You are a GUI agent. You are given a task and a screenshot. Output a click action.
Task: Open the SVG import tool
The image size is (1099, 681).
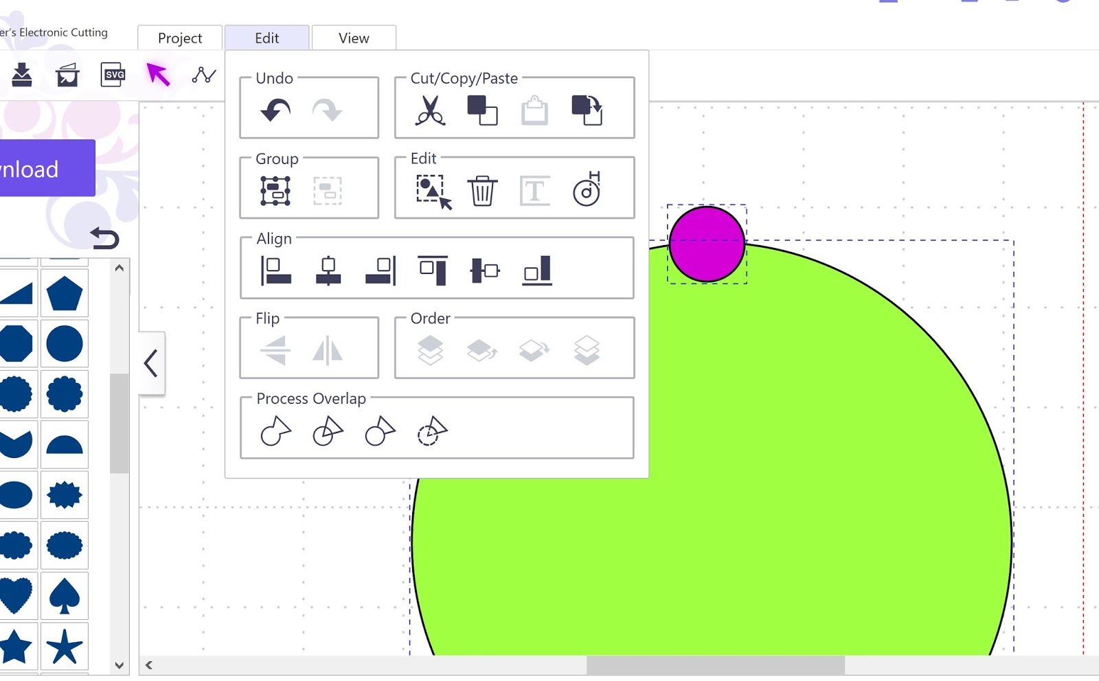point(113,76)
